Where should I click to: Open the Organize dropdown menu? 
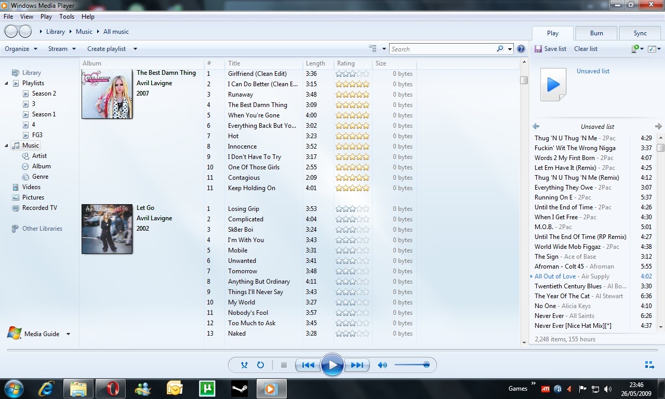click(21, 49)
